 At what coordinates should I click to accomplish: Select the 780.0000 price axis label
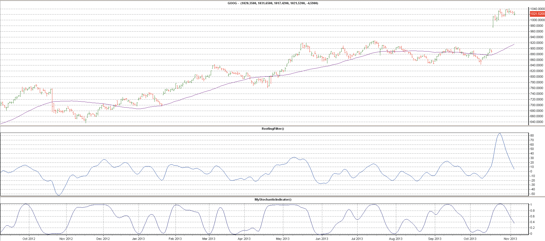537,82
